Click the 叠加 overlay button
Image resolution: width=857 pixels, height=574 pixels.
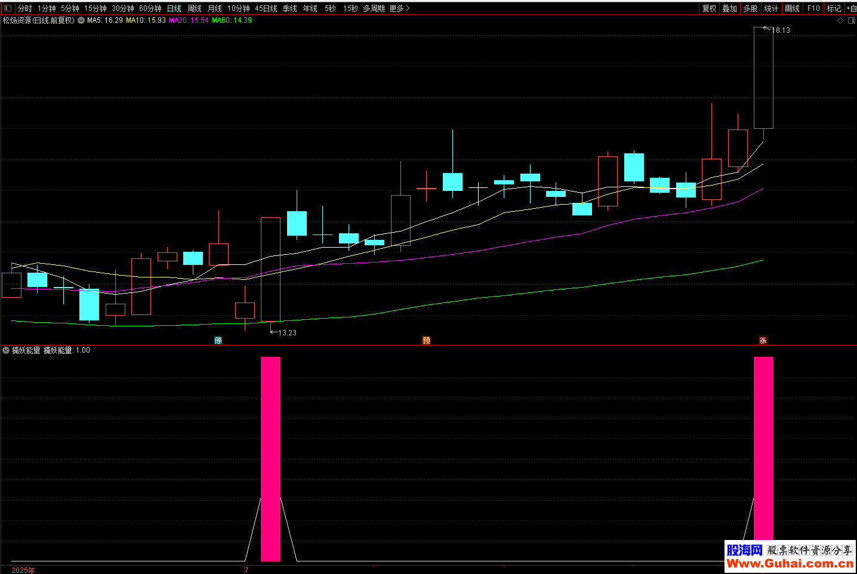pos(729,8)
